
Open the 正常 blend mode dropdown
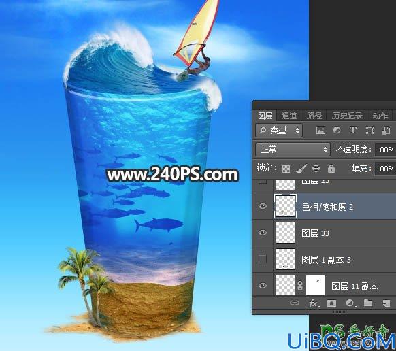coord(293,150)
